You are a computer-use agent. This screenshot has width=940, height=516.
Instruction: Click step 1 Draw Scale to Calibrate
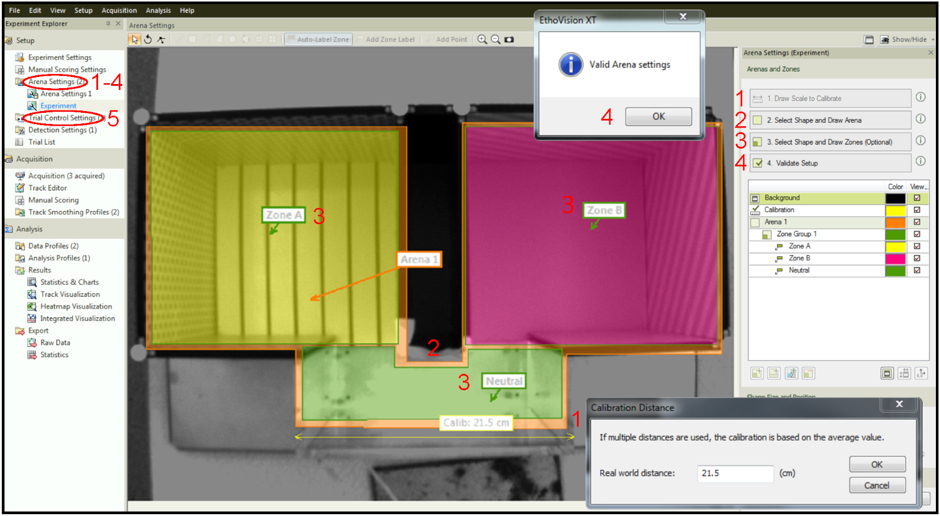[x=830, y=99]
